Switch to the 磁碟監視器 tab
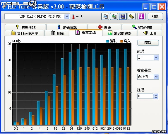168x134 pixels. (120, 33)
